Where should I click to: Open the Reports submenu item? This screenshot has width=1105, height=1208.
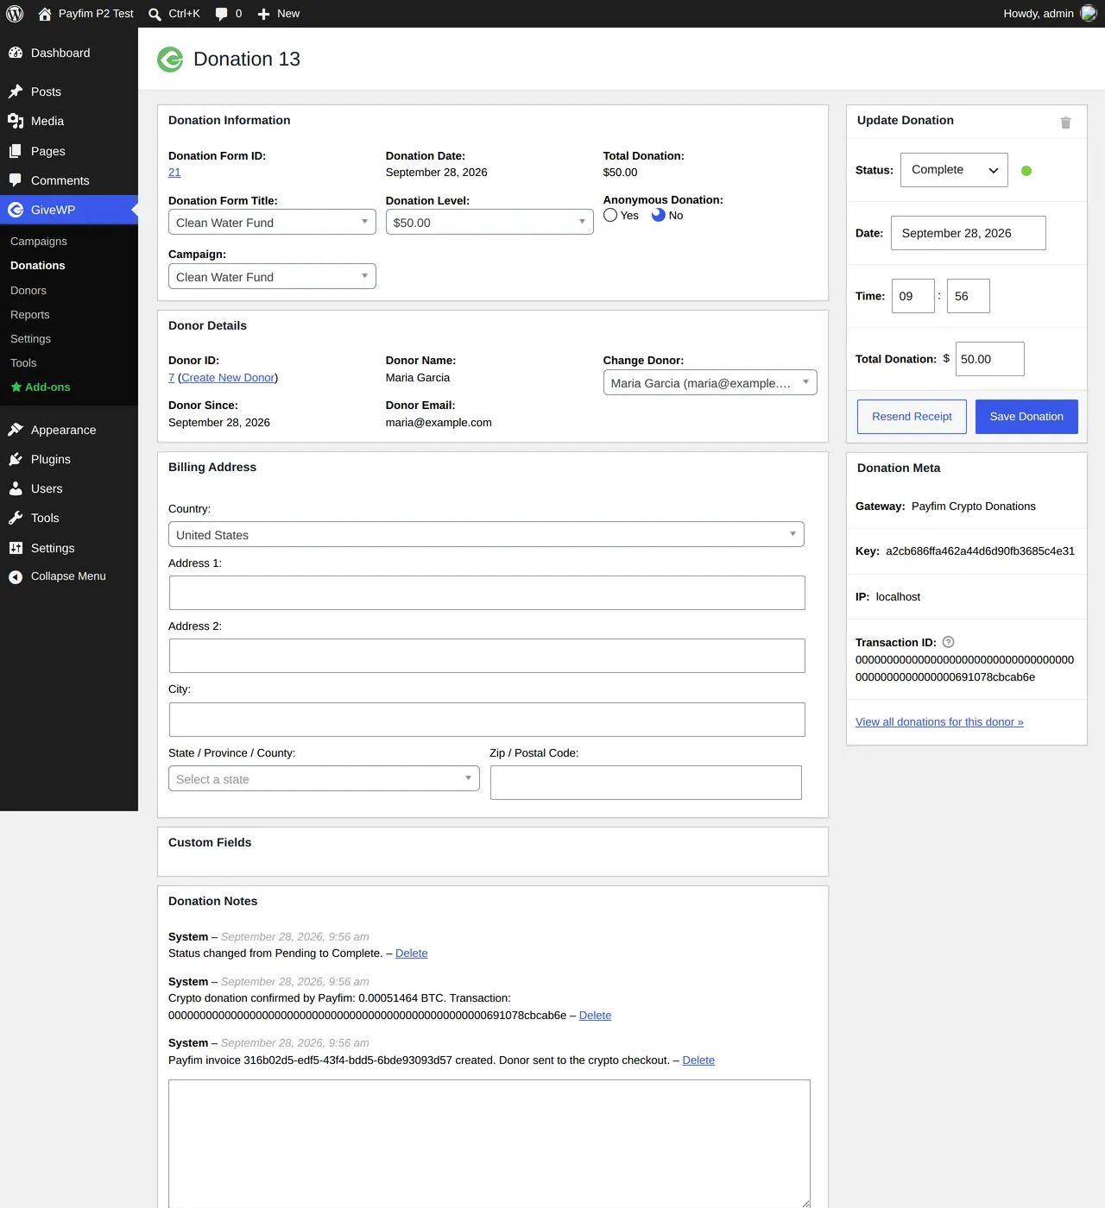coord(30,315)
